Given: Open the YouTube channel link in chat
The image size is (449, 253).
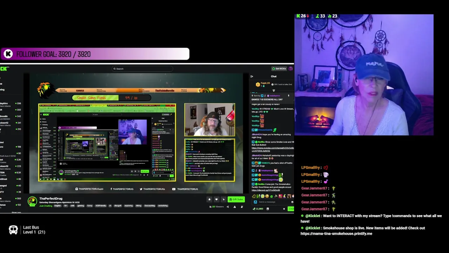Looking at the screenshot, I should pyautogui.click(x=273, y=149).
